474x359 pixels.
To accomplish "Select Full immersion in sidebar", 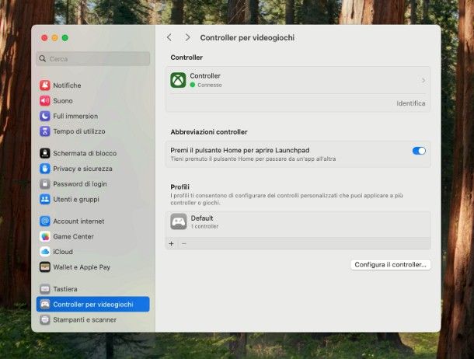I will (x=92, y=116).
